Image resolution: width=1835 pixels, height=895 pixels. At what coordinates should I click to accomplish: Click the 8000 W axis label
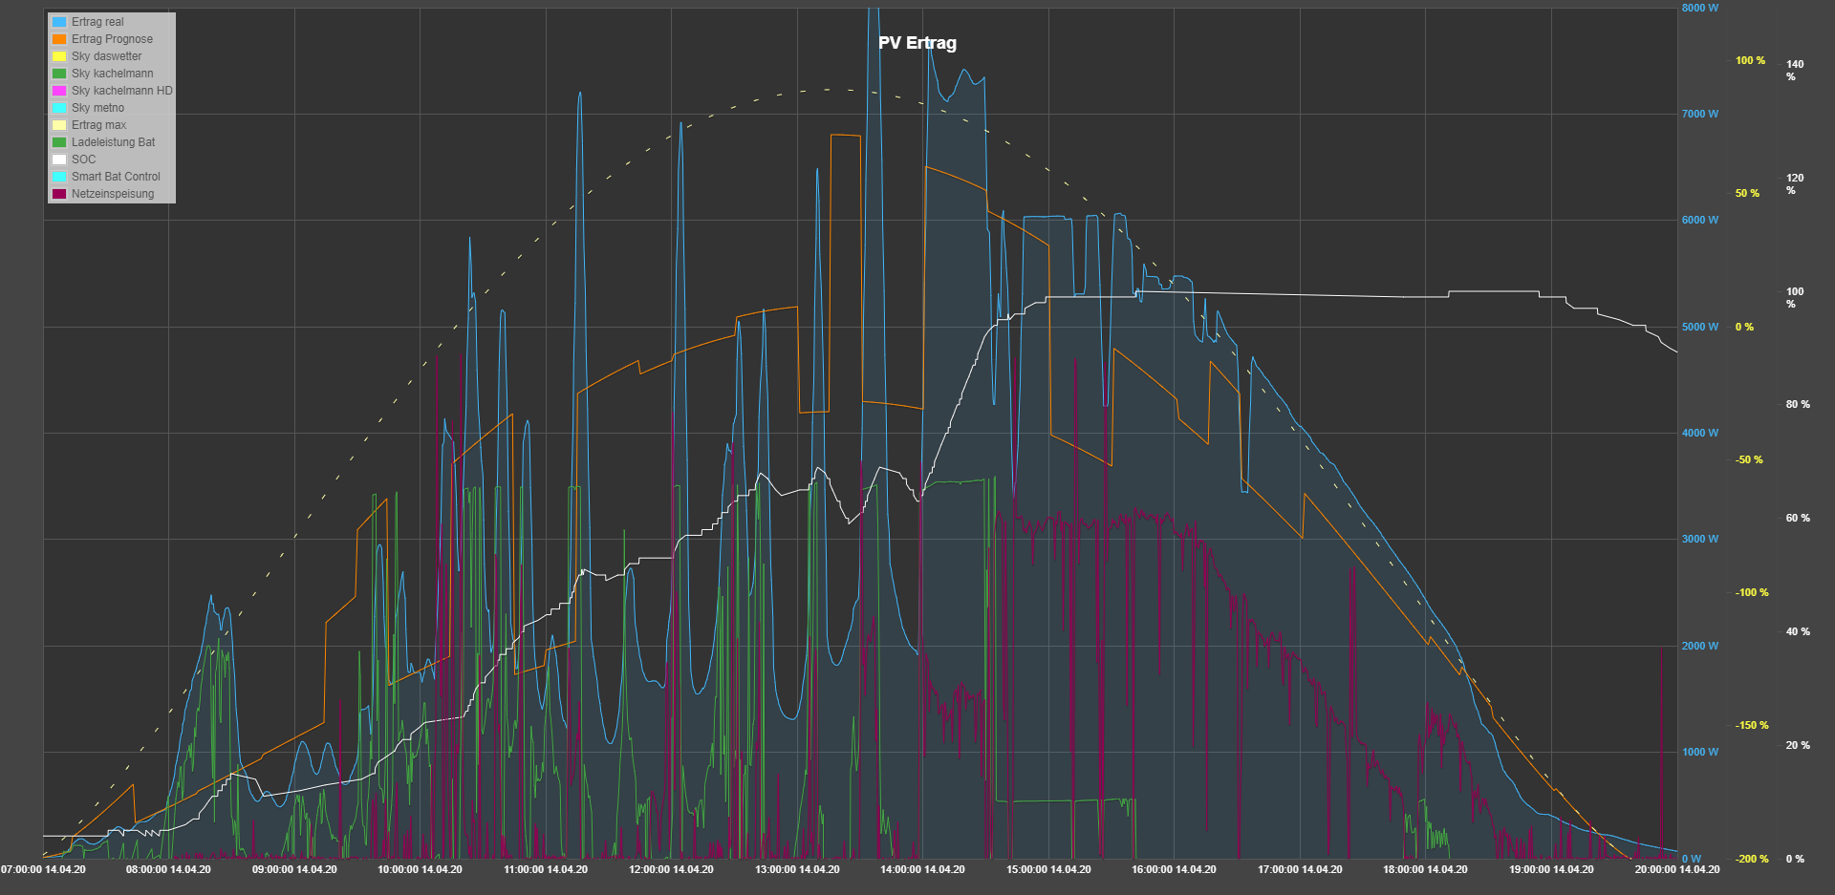click(x=1700, y=8)
